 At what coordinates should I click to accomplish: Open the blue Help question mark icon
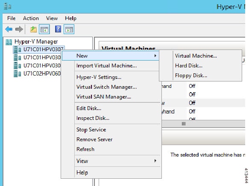pyautogui.click(x=58, y=29)
